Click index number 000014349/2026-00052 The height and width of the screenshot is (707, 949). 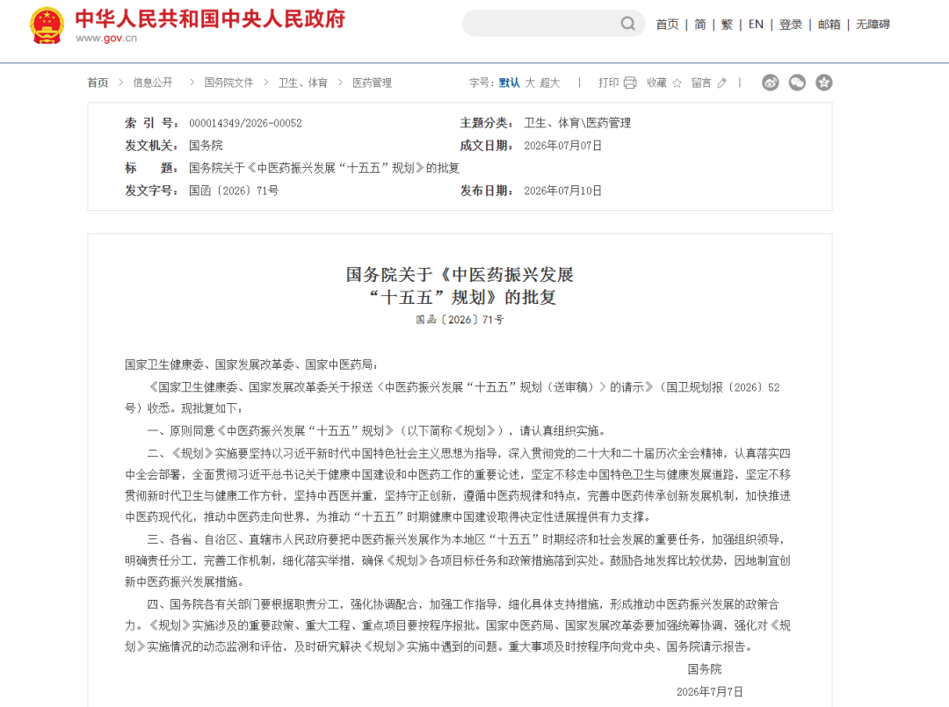(x=245, y=123)
